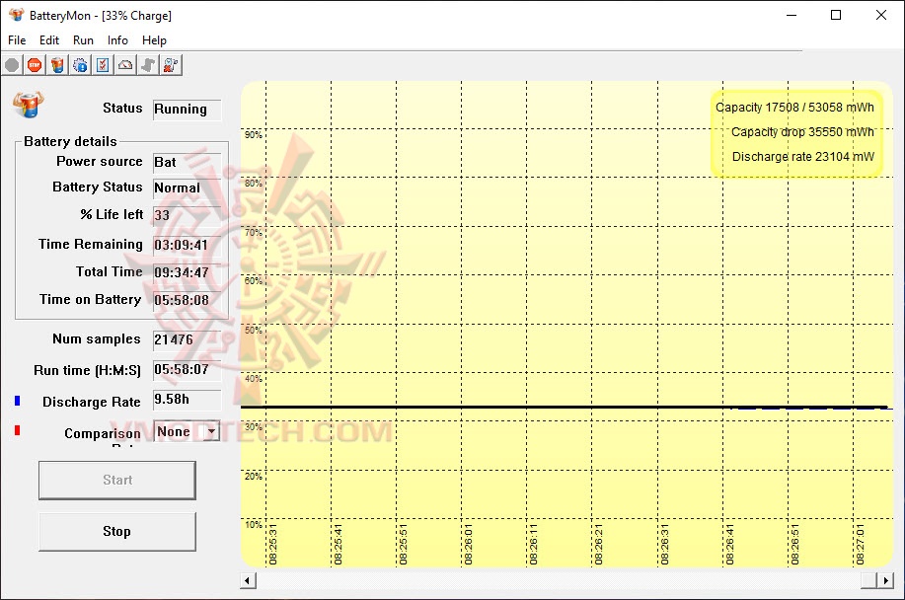
Task: Click the Capacity 17508 / 53058 mWh text
Action: (794, 108)
